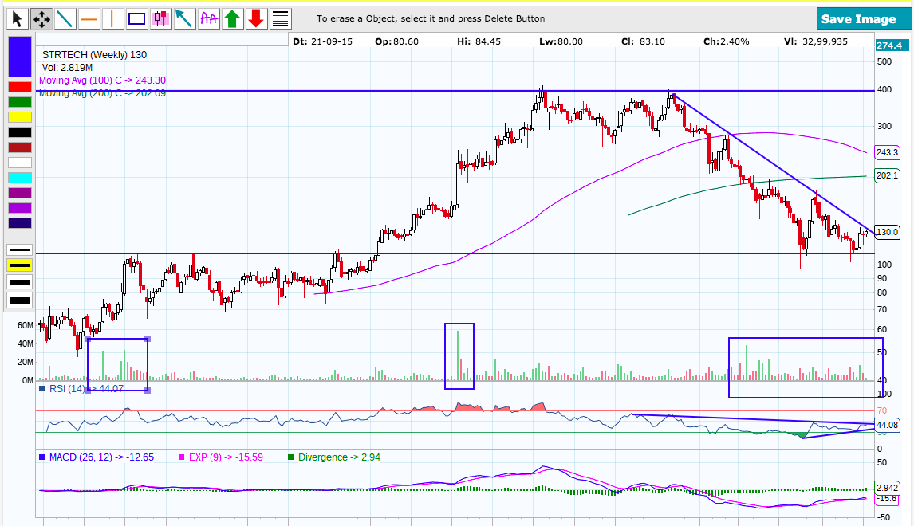The width and height of the screenshot is (914, 526).
Task: Click the -15.6 MACD signal value tag
Action: click(887, 499)
